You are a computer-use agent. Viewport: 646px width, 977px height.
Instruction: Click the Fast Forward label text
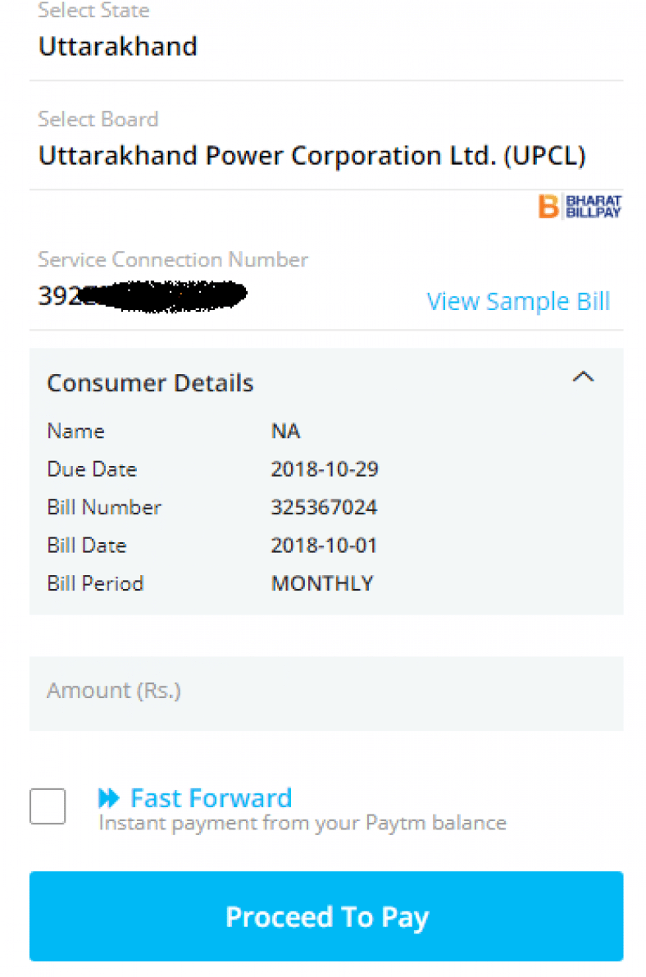[210, 797]
